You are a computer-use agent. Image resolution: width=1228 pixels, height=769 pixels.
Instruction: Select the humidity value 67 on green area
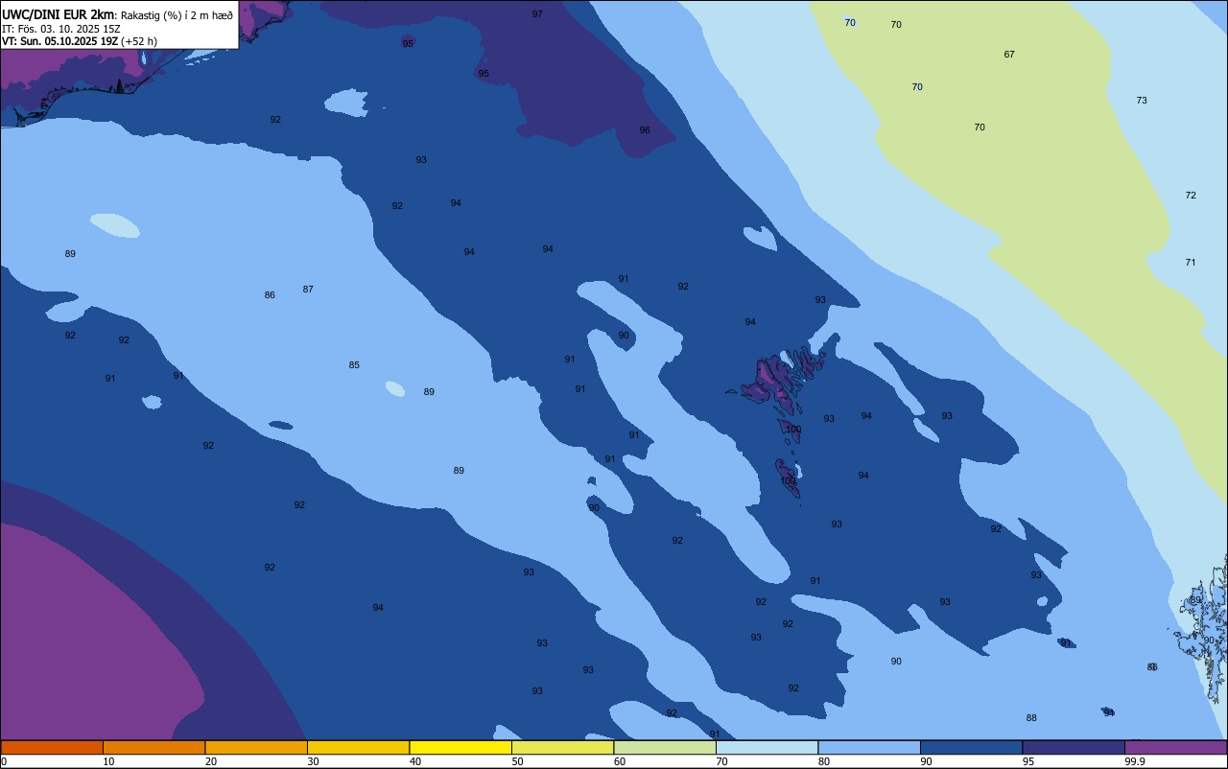tap(1009, 55)
